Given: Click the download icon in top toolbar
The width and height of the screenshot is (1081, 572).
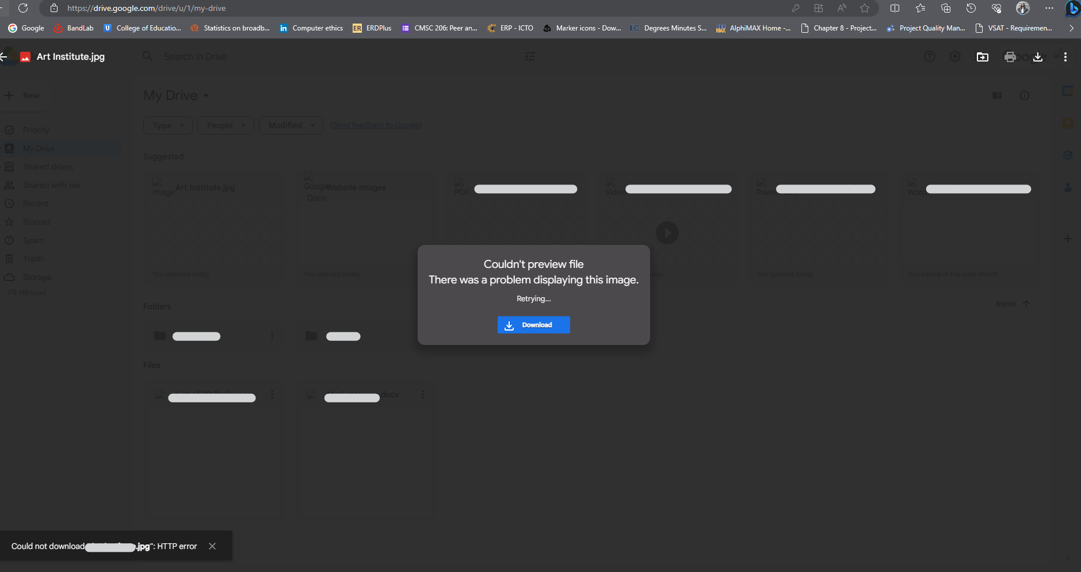Looking at the screenshot, I should pyautogui.click(x=1038, y=56).
